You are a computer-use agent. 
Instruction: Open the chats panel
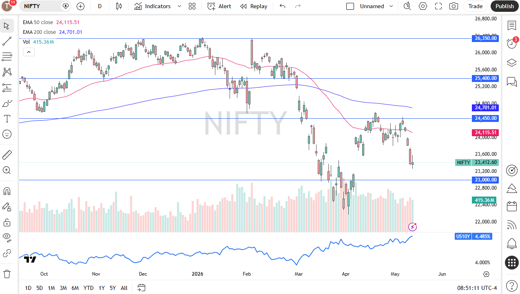click(x=511, y=82)
